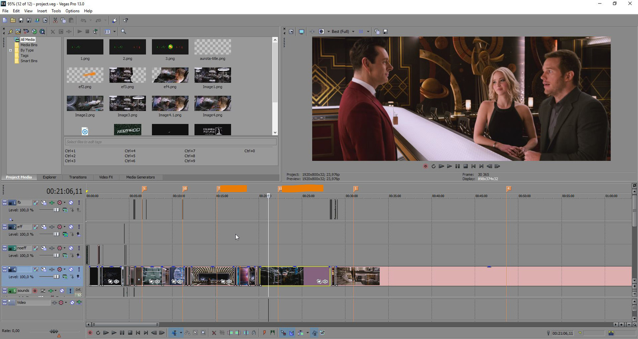The image size is (638, 339).
Task: Expand the By Type media tree node
Action: pyautogui.click(x=10, y=50)
